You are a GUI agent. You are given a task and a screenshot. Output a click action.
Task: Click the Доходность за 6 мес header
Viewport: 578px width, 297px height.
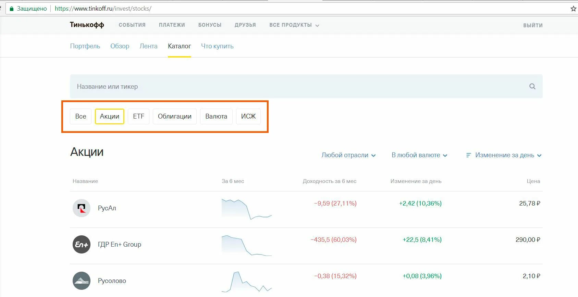330,181
